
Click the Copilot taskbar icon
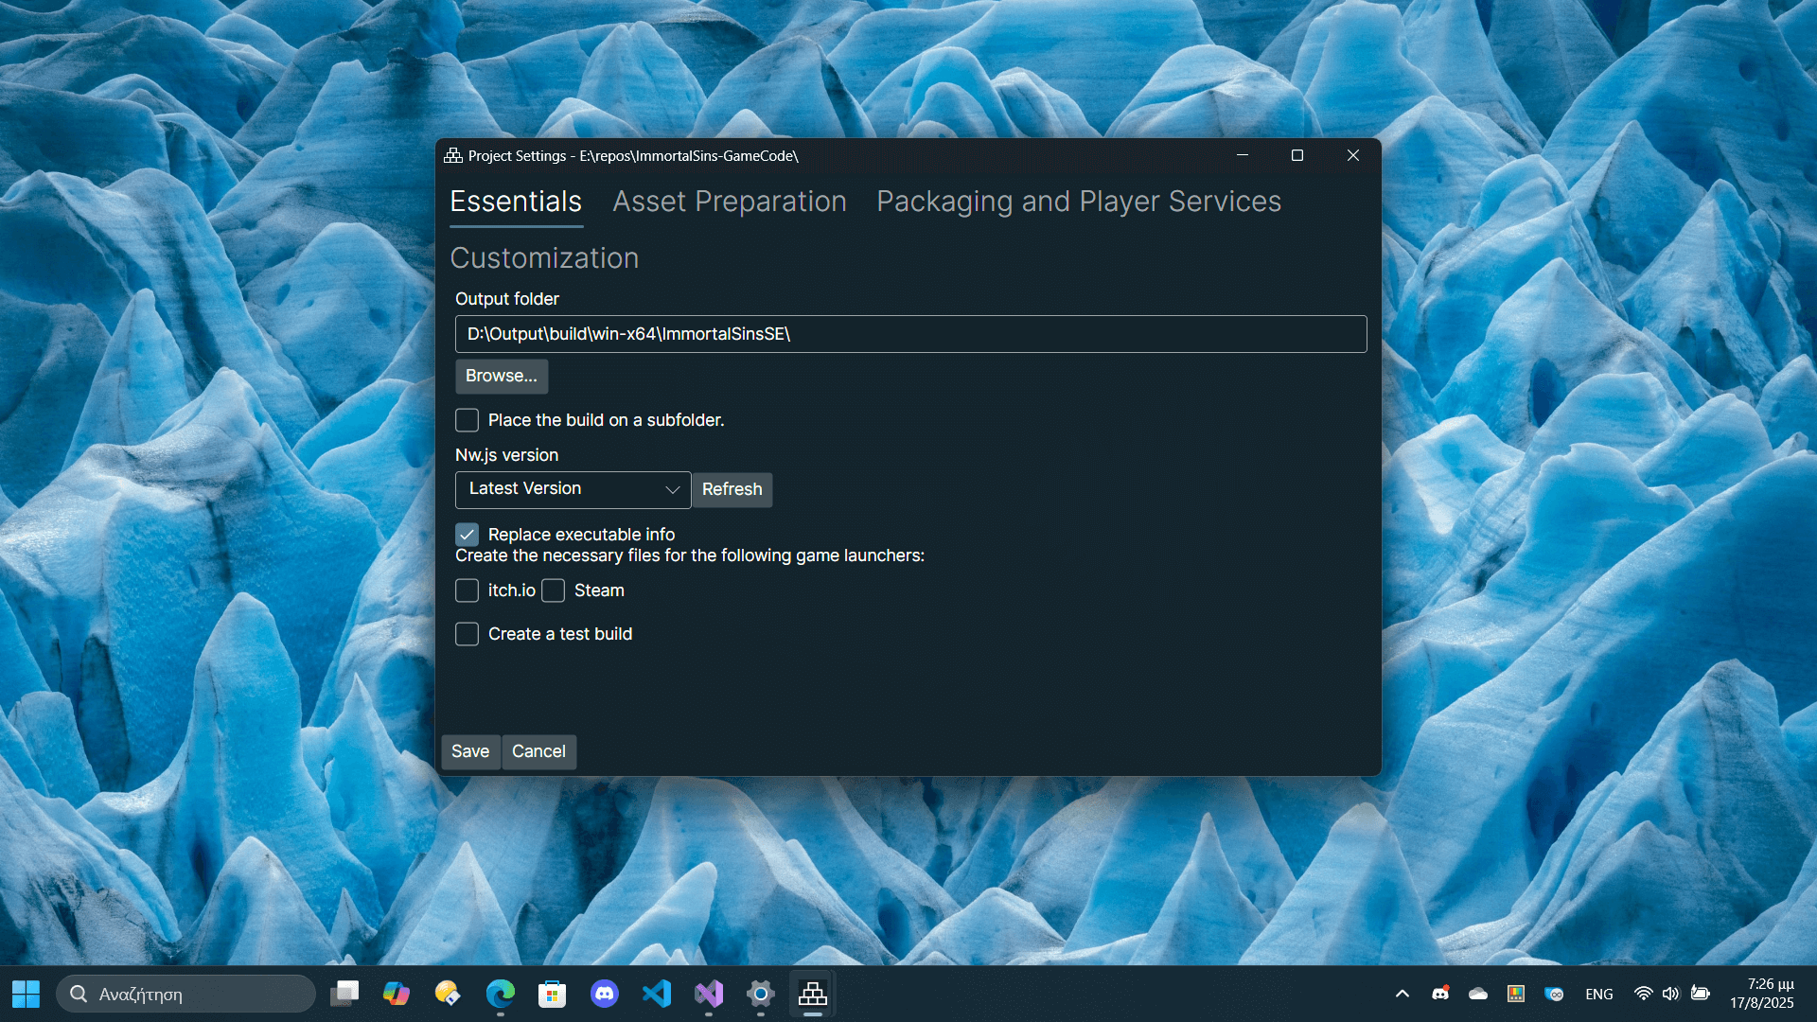pyautogui.click(x=397, y=994)
